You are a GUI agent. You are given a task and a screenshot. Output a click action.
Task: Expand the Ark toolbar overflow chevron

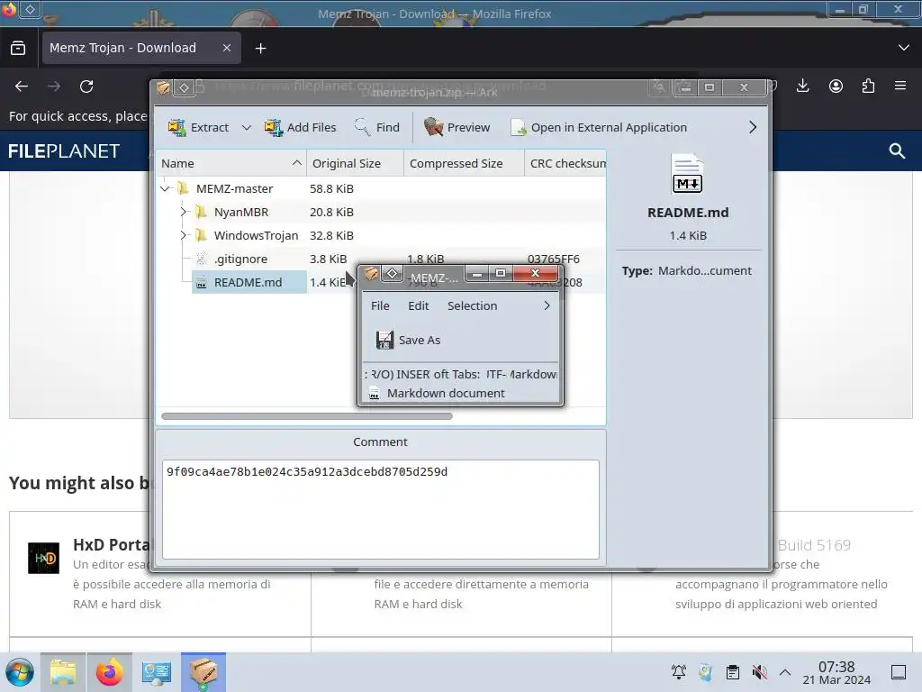coord(753,127)
